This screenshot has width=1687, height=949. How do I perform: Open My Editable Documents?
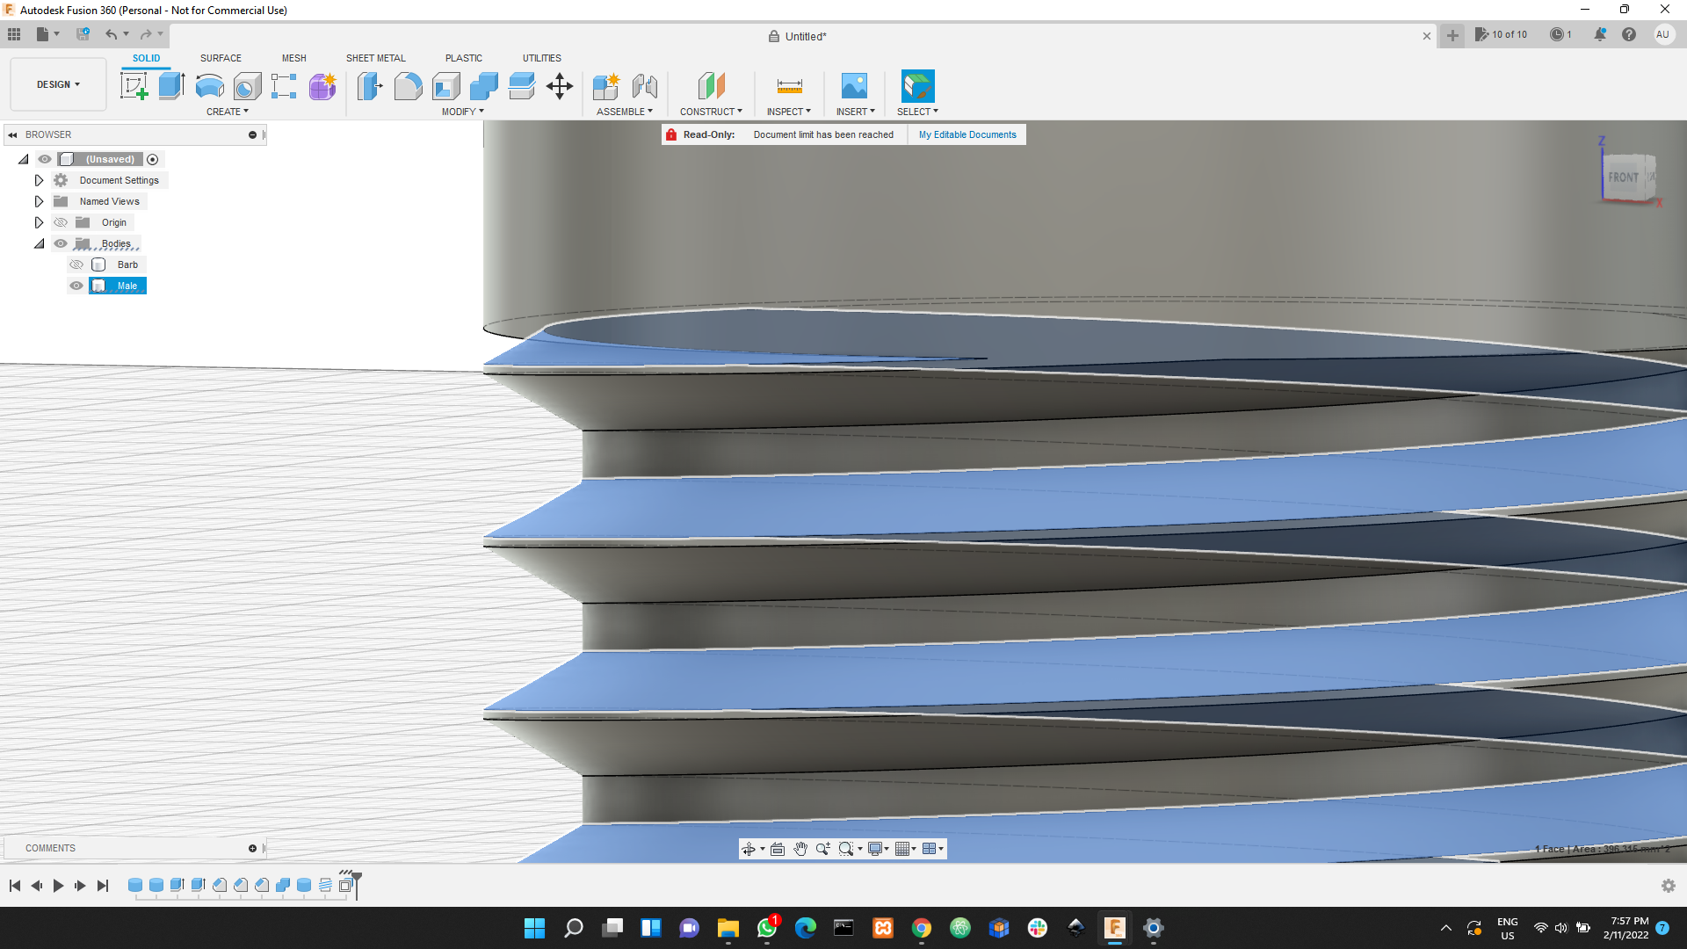point(967,134)
